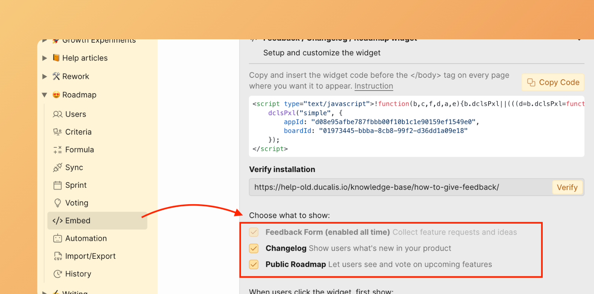Click the Voting lightbulb icon
The height and width of the screenshot is (294, 594).
tap(57, 203)
